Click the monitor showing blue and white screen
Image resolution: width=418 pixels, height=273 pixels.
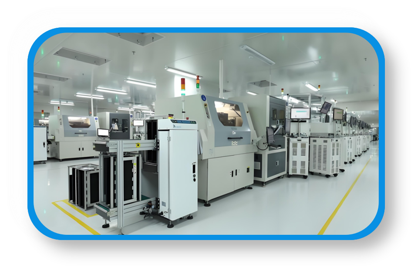(x=300, y=114)
